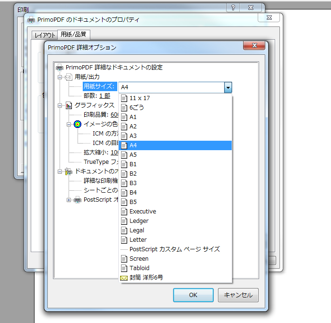
Task: Expand the PostScript オプション node
Action: tap(69, 200)
